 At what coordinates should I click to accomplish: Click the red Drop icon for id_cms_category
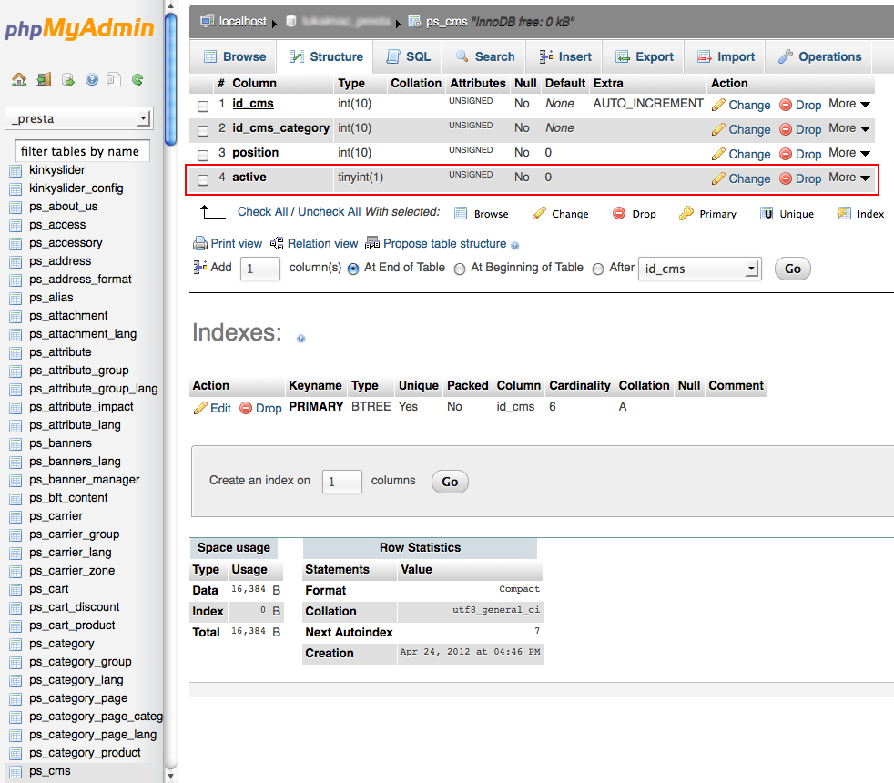(786, 129)
